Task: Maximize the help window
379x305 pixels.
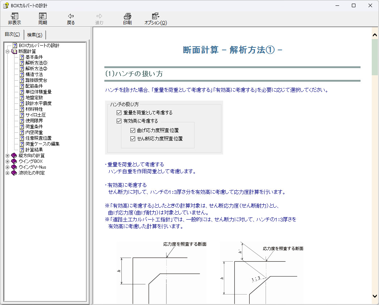Action: click(x=354, y=5)
